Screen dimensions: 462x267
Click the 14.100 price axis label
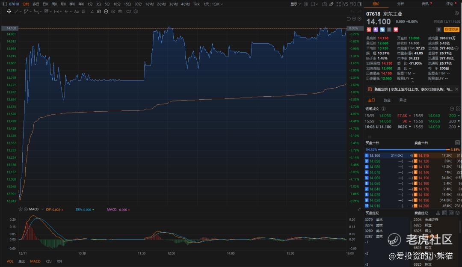(10, 28)
